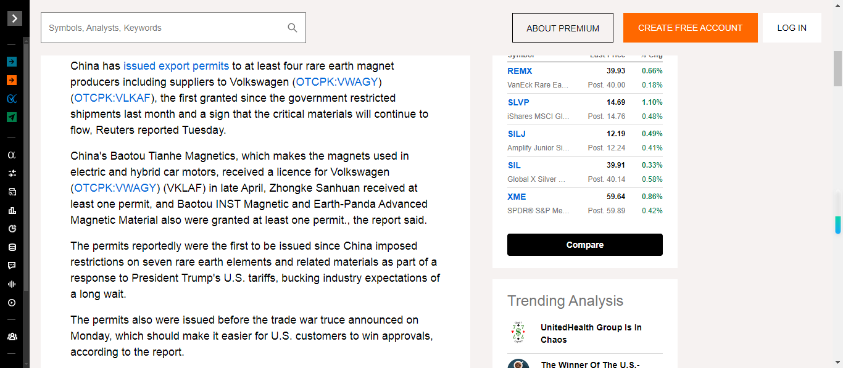Open the bar chart sidebar icon
This screenshot has width=843, height=368.
pyautogui.click(x=12, y=210)
